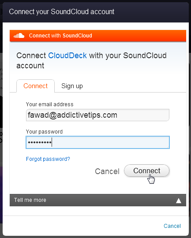Click the Your email address label

pyautogui.click(x=50, y=104)
